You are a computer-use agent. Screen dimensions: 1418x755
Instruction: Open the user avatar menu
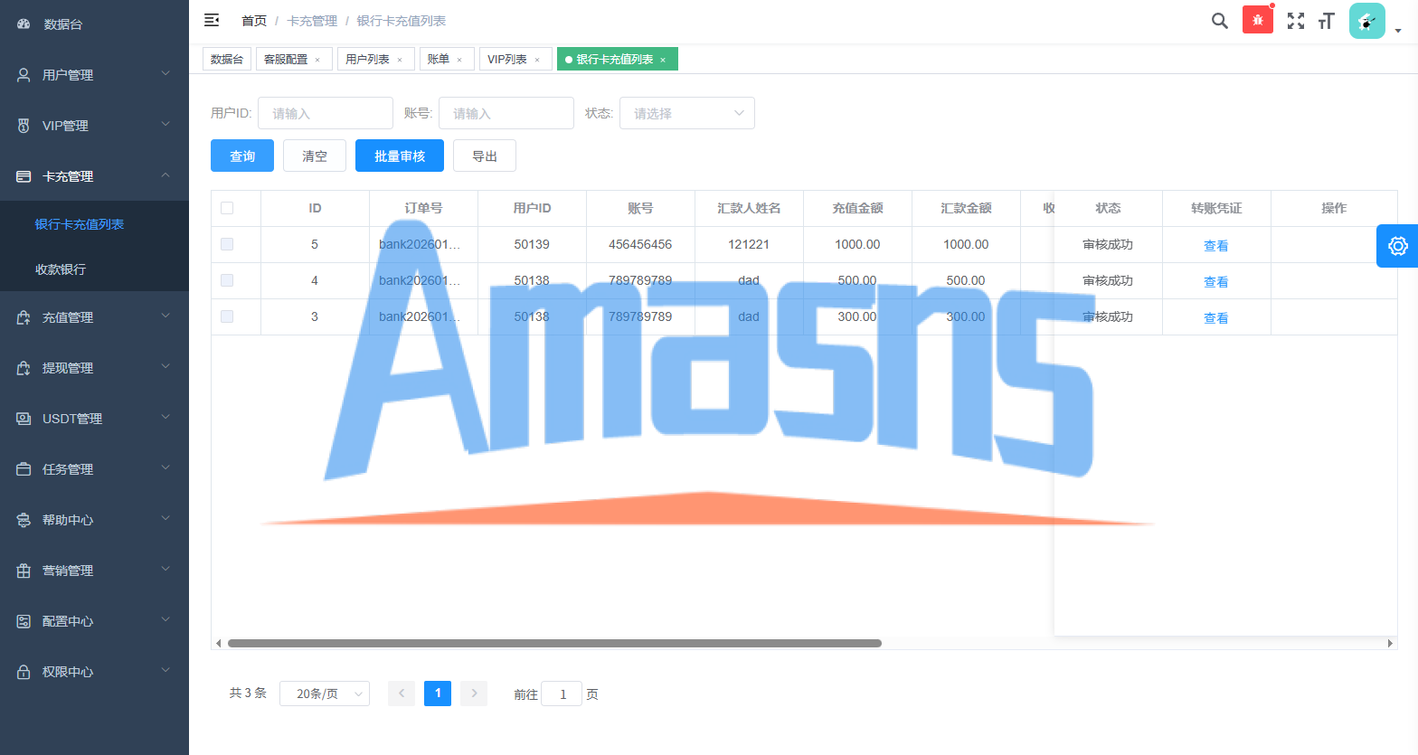(x=1367, y=21)
